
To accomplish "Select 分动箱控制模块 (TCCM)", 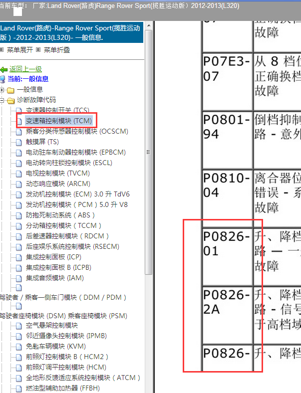I will pos(64,226).
